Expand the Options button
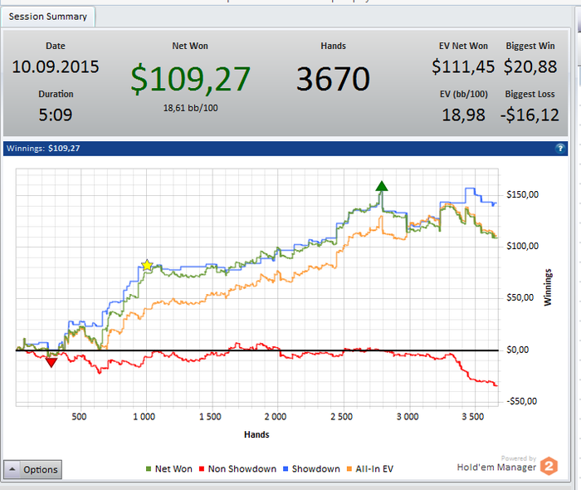The width and height of the screenshot is (581, 490). [32, 469]
